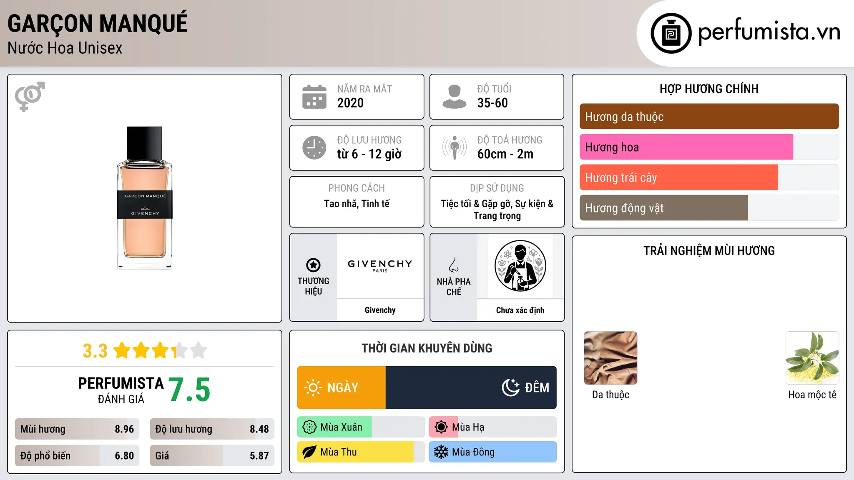Screen dimensions: 854x480
Task: Click the perfumista.vn perfume bottle logo icon
Action: [671, 33]
